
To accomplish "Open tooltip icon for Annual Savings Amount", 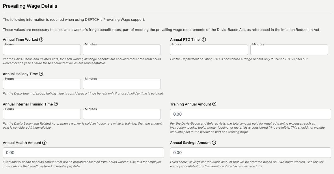I will point(214,143).
